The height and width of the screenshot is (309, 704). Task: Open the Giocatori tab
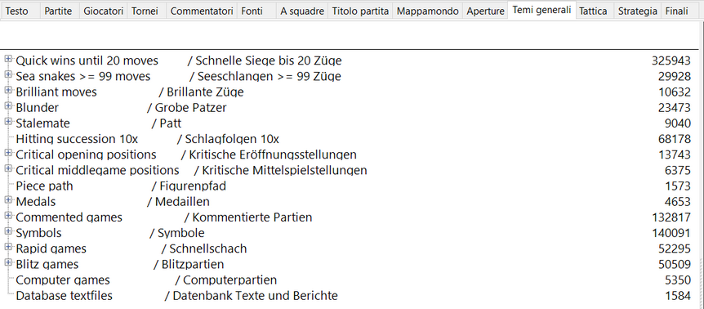(x=104, y=11)
